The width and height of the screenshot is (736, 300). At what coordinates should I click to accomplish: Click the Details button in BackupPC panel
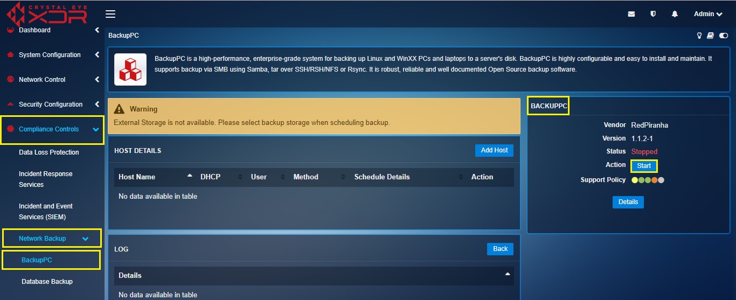click(x=628, y=202)
